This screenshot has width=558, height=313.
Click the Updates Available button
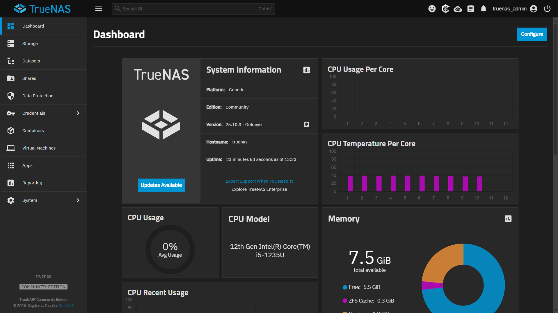[161, 185]
